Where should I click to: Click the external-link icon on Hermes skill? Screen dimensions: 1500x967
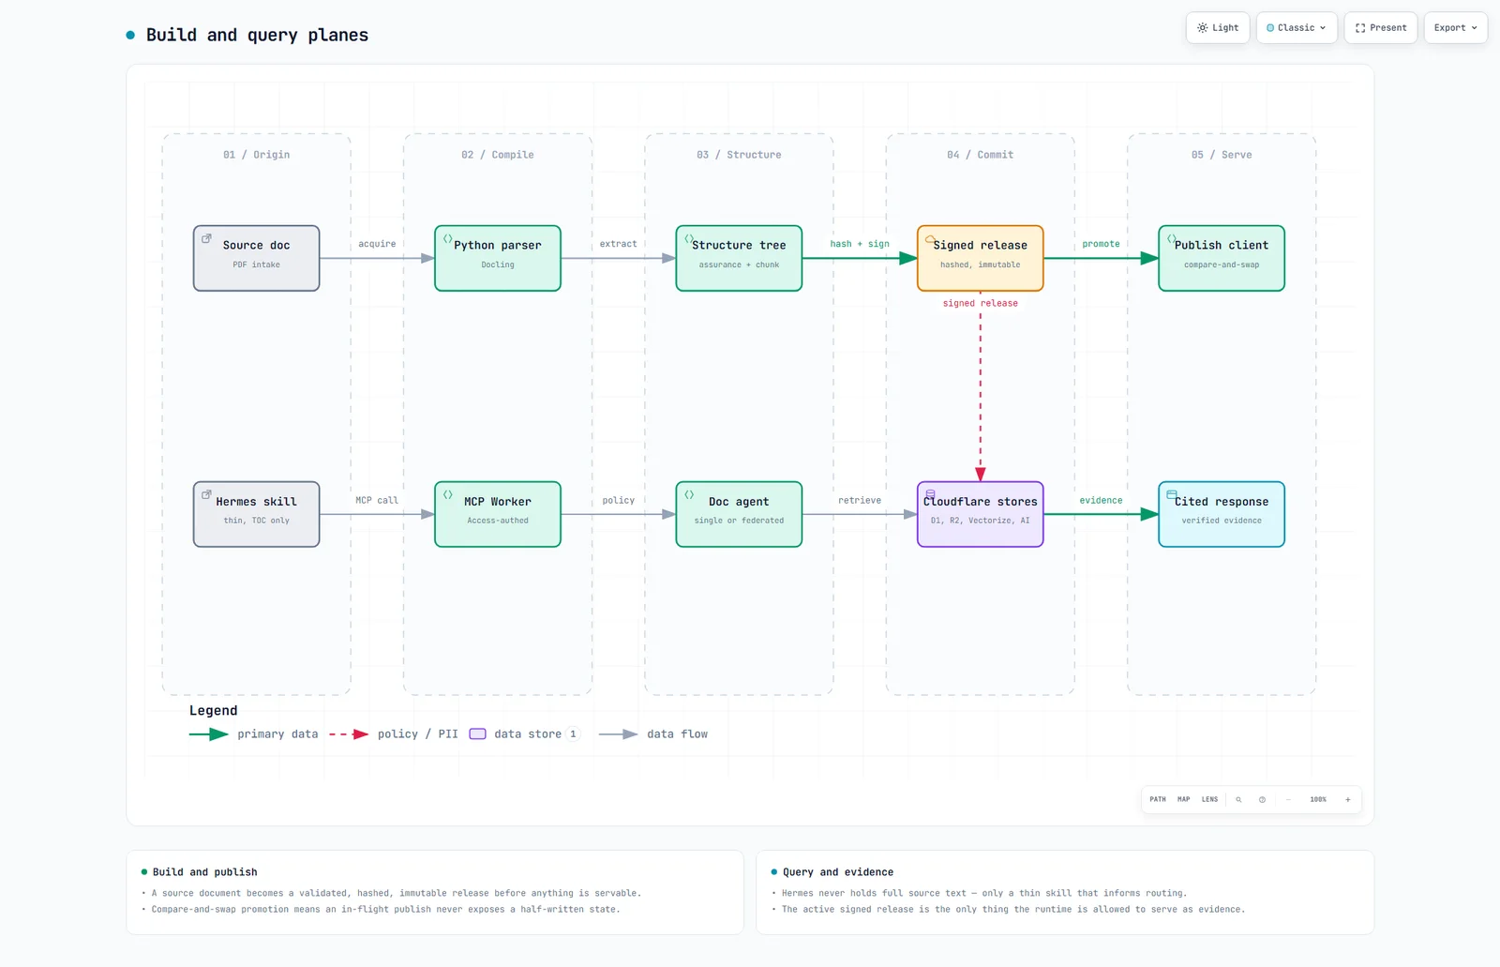point(206,494)
